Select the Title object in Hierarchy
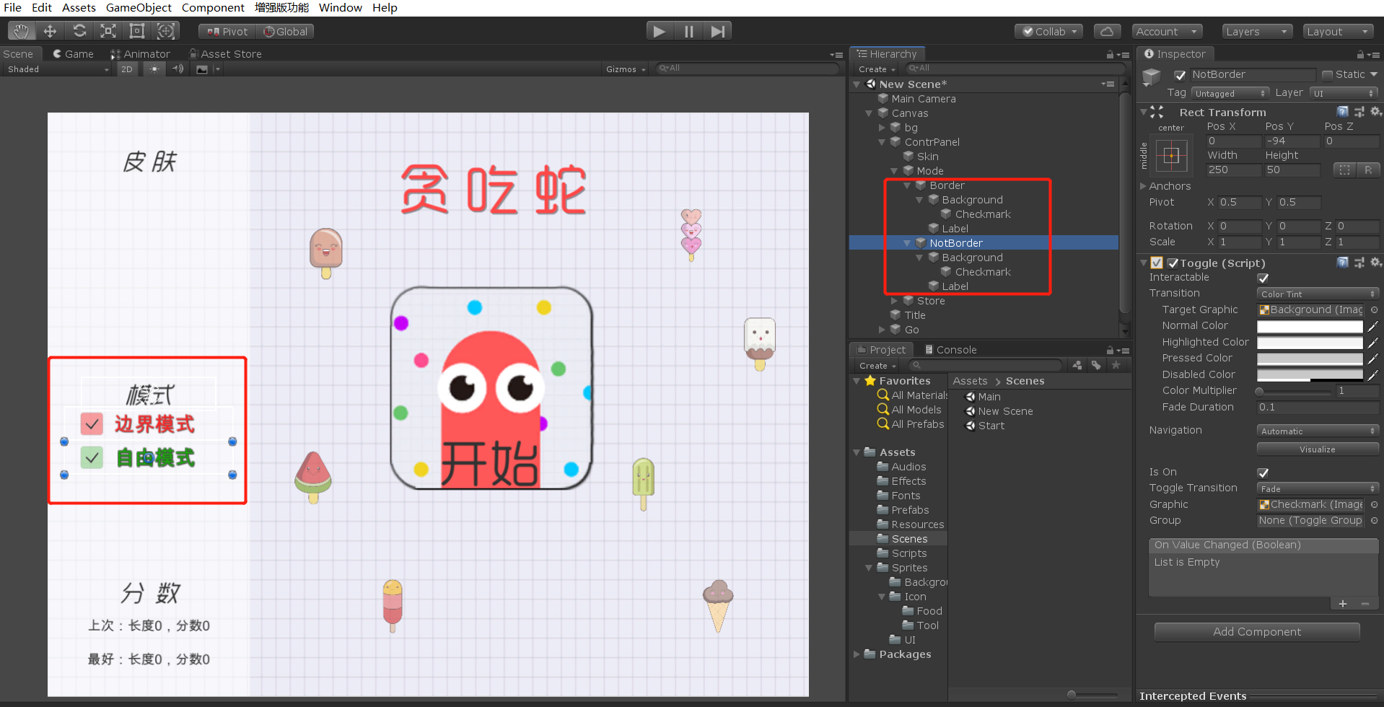 pyautogui.click(x=915, y=315)
